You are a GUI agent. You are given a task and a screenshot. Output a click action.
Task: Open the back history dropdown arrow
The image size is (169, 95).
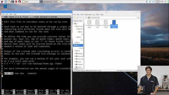(80, 18)
